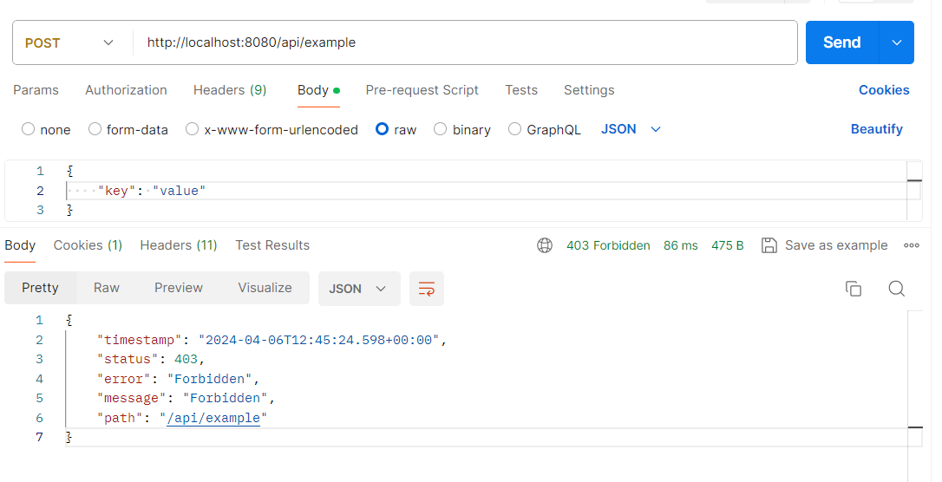Open the Pre-request Script tab
This screenshot has width=942, height=482.
422,90
